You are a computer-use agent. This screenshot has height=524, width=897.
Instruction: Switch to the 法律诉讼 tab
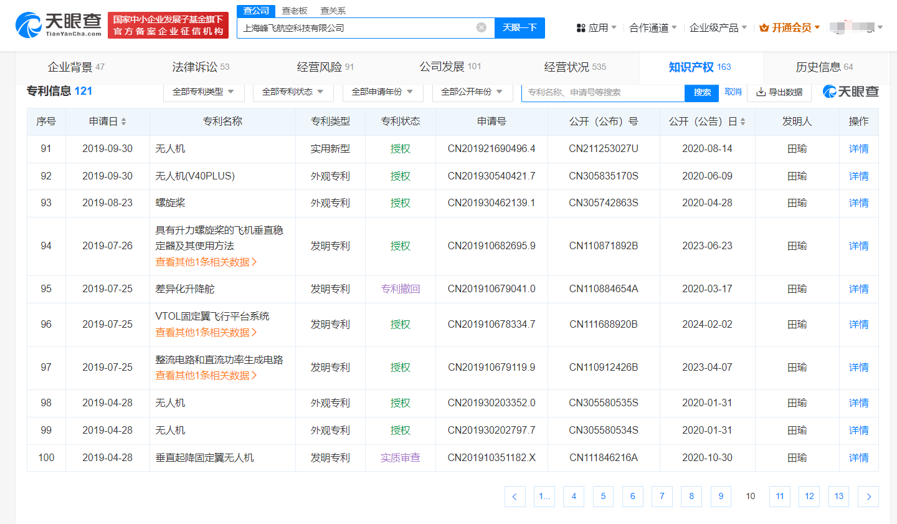201,67
